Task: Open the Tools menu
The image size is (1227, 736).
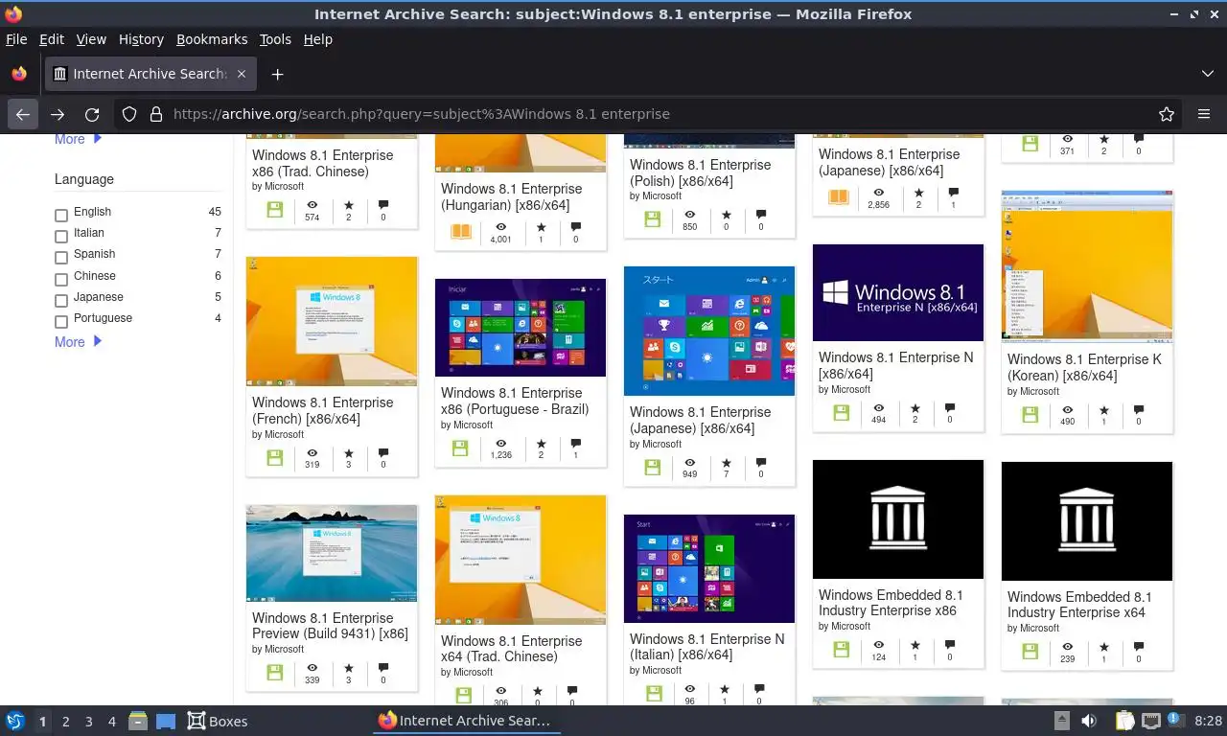Action: coord(275,39)
